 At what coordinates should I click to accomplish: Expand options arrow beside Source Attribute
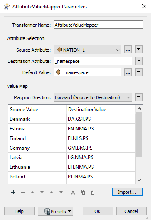click(139, 50)
